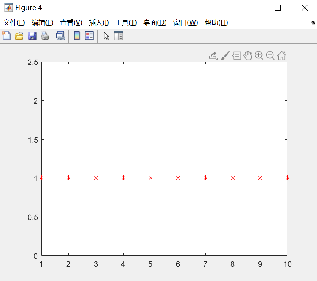Maximize the Figure 4 window

[x=278, y=8]
